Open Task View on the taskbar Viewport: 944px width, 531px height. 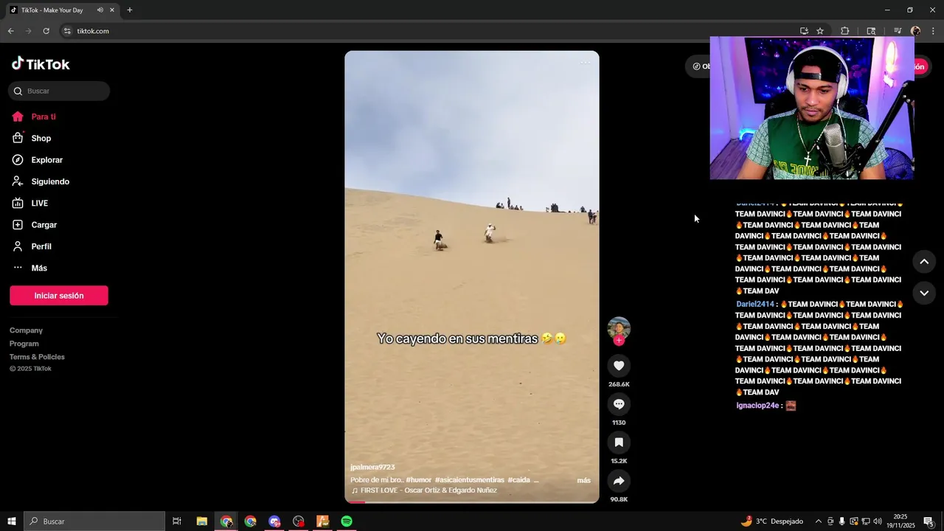pyautogui.click(x=177, y=521)
